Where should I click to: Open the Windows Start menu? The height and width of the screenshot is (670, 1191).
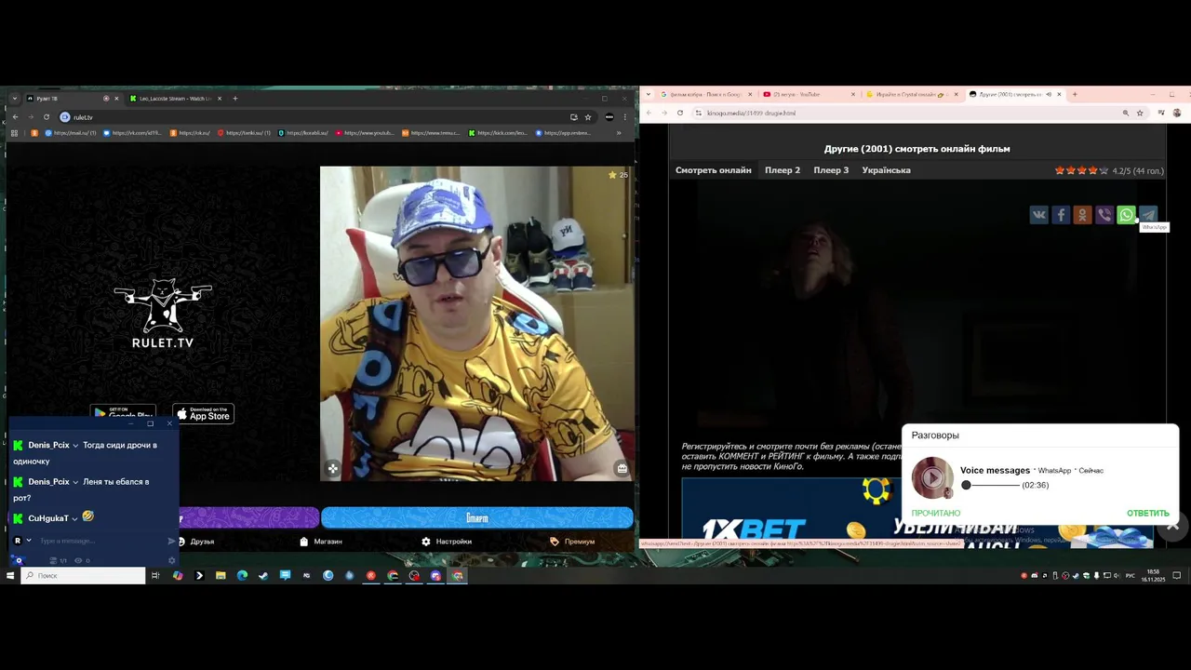coord(10,576)
